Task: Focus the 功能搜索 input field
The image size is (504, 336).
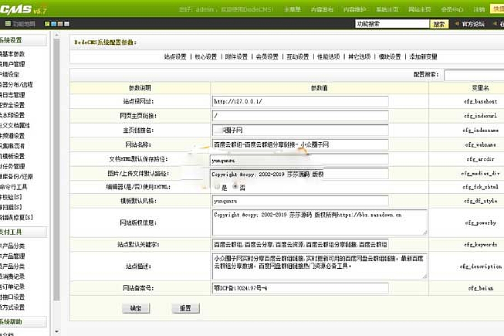Action: click(392, 24)
